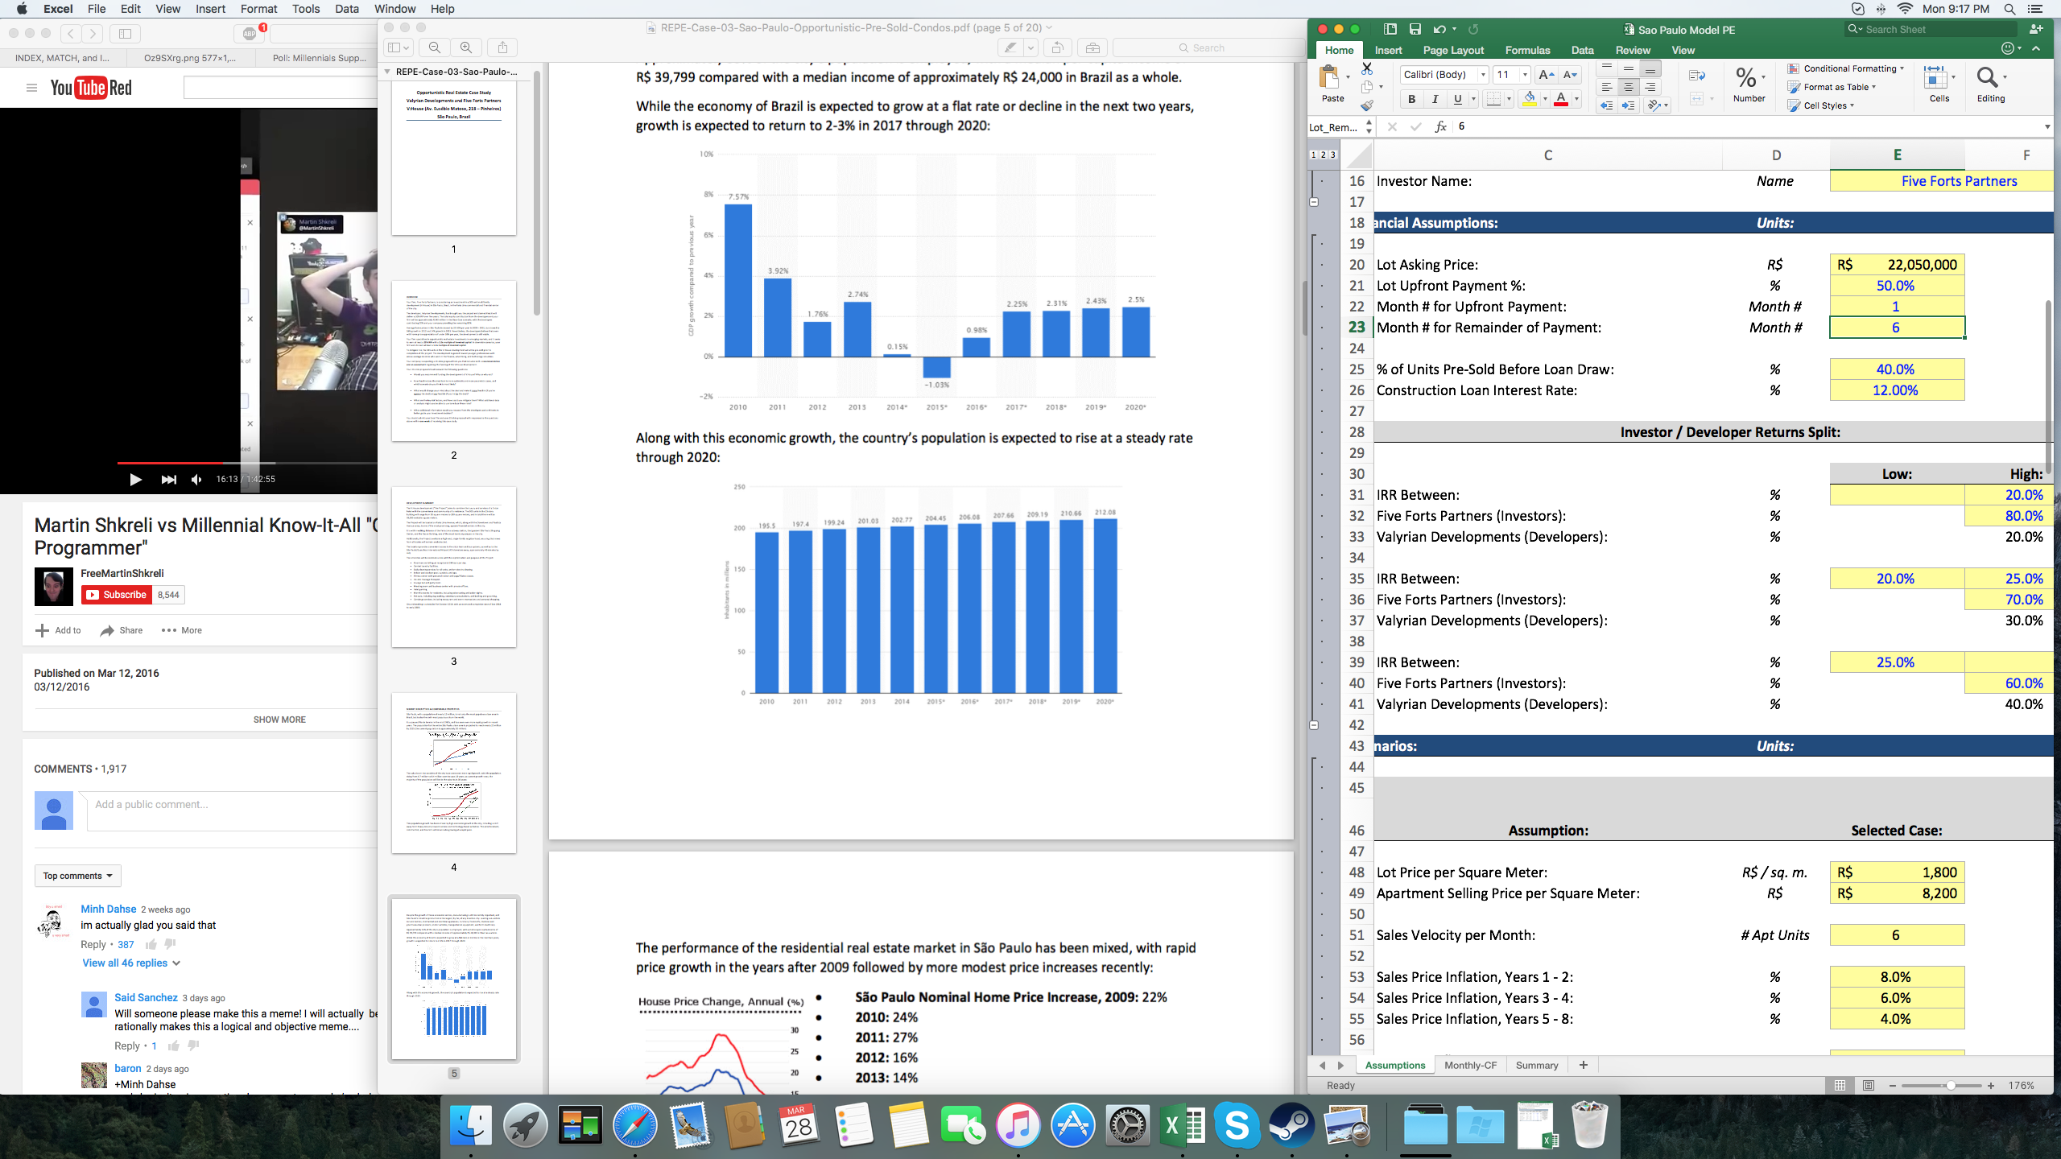Viewport: 2061px width, 1159px height.
Task: Open Conditional Formatting options
Action: 1846,69
